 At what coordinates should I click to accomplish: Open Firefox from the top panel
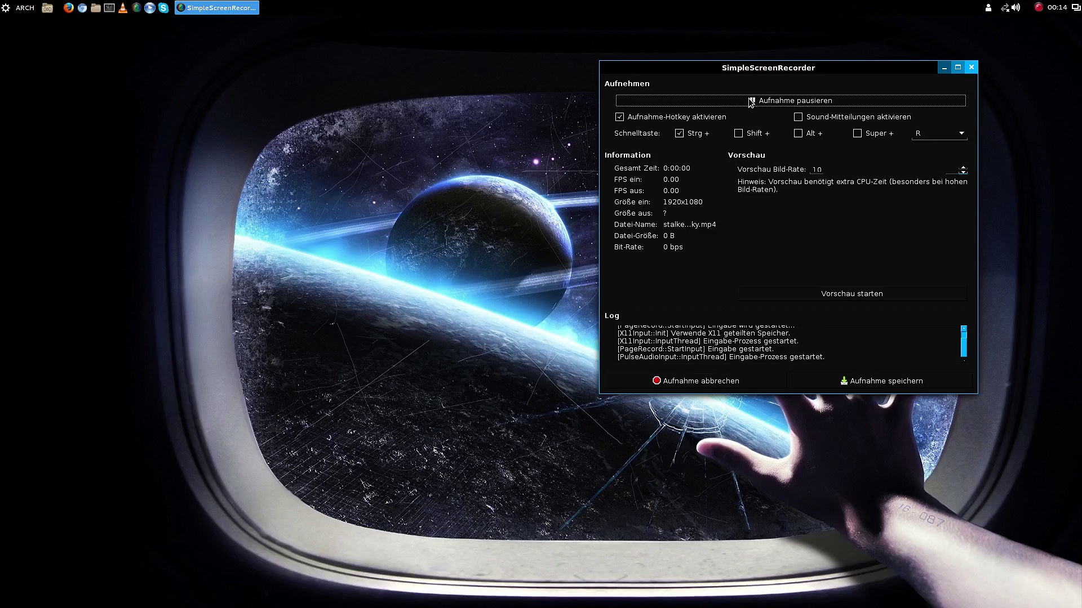[x=68, y=8]
